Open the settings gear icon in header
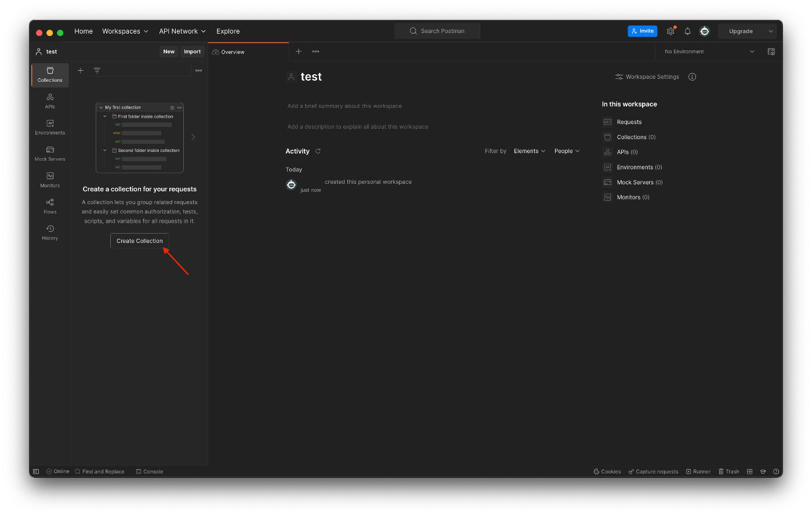The width and height of the screenshot is (812, 516). 670,31
